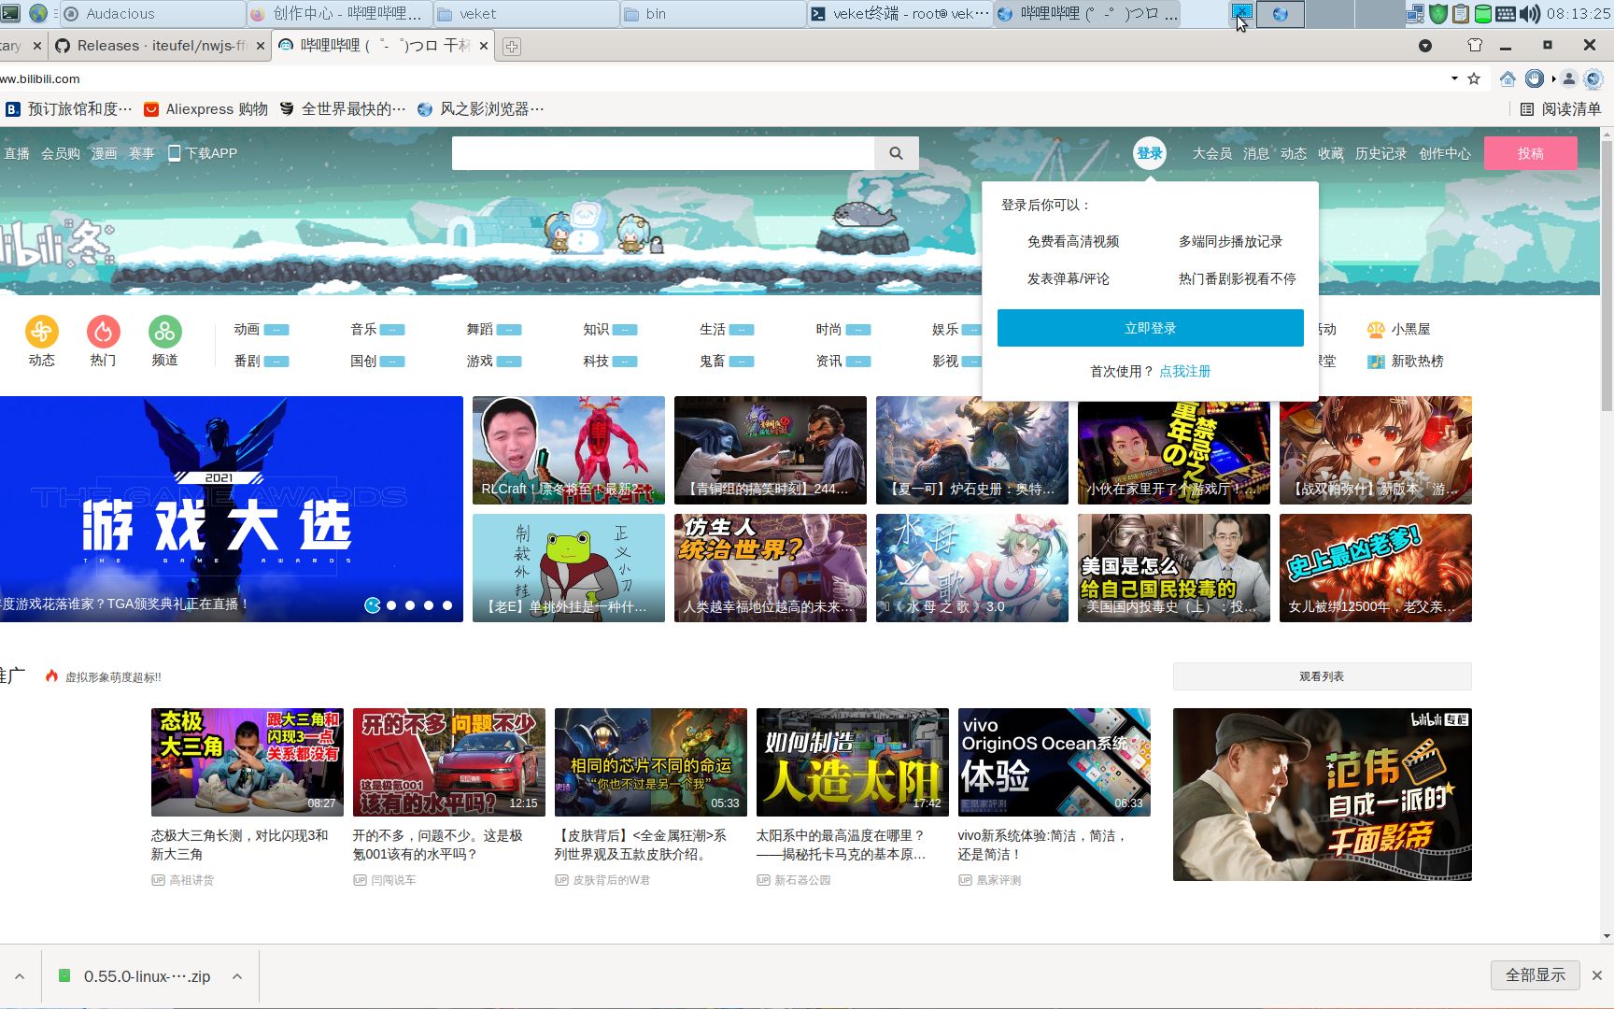Open the bin folder taskbar window

click(x=713, y=13)
